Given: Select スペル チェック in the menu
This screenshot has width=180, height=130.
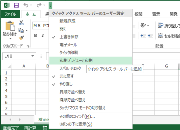Looking at the screenshot, I should point(70,68).
